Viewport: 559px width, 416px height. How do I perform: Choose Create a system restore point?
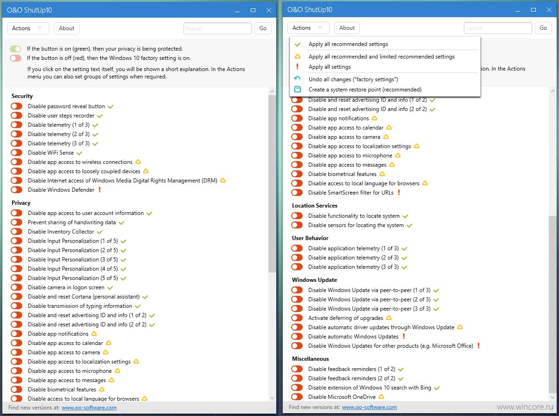pos(385,90)
